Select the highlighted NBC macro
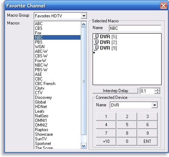This screenshot has height=157, width=169. coord(57,38)
